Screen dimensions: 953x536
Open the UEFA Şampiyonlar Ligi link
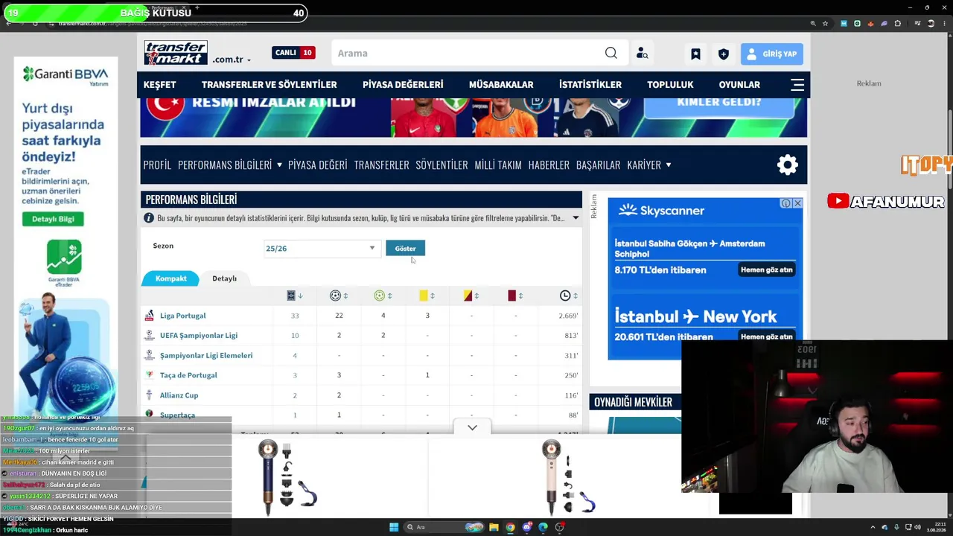[x=199, y=336]
